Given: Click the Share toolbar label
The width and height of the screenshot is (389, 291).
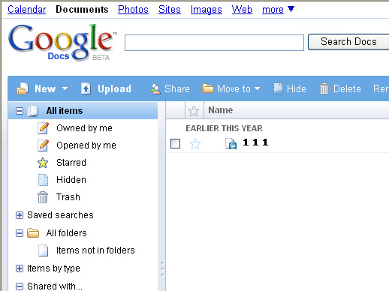Looking at the screenshot, I should pyautogui.click(x=177, y=88).
